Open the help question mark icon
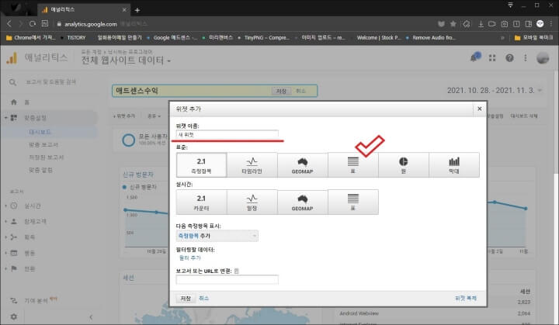This screenshot has width=559, height=325. [509, 57]
